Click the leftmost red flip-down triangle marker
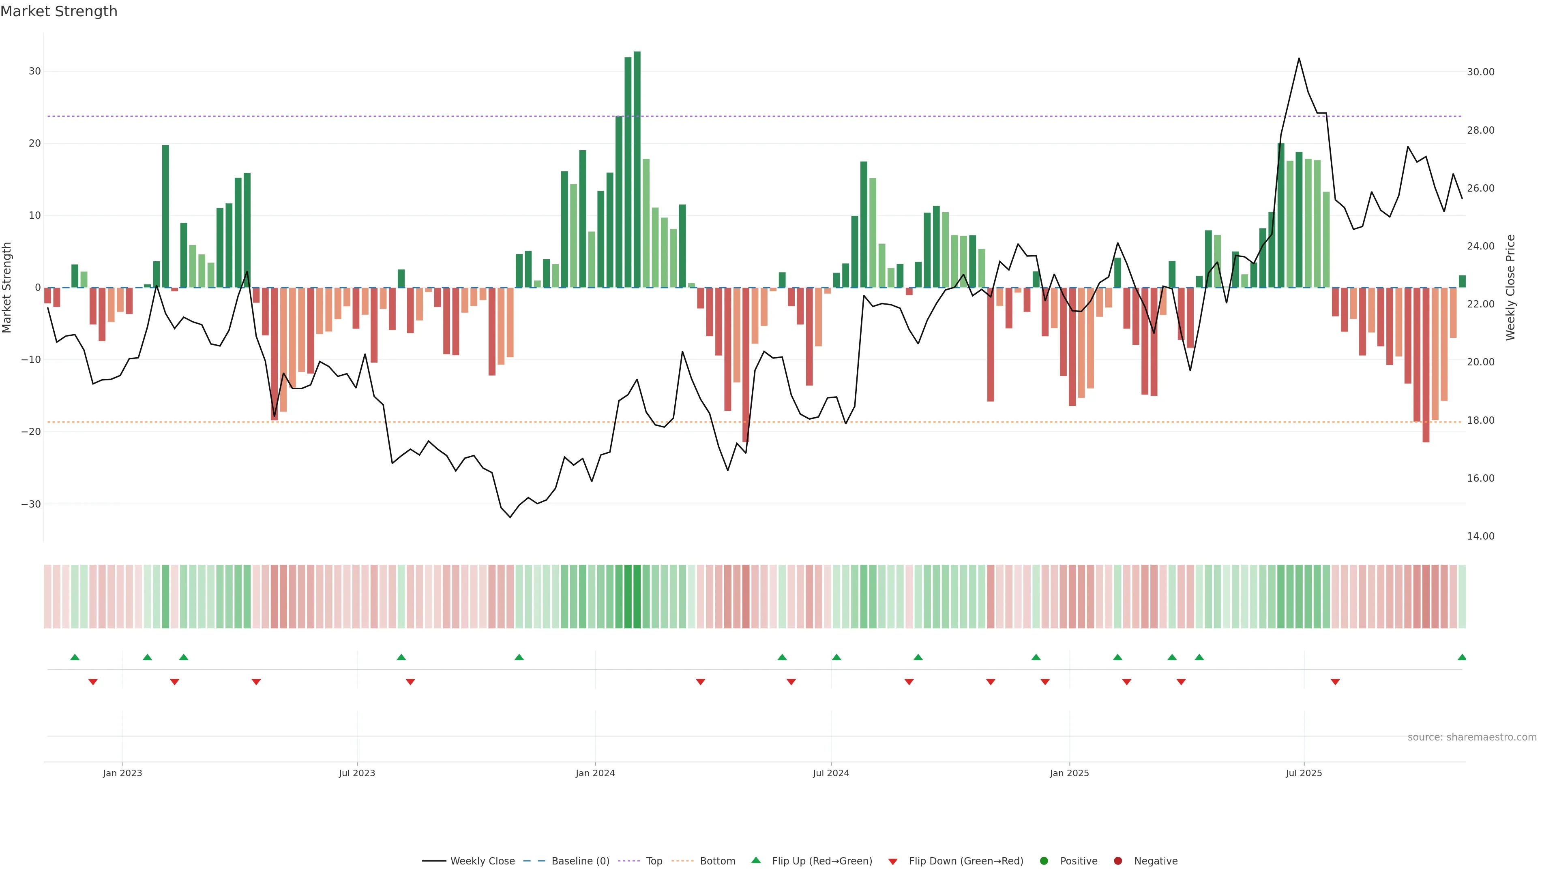The image size is (1557, 875). click(x=93, y=682)
